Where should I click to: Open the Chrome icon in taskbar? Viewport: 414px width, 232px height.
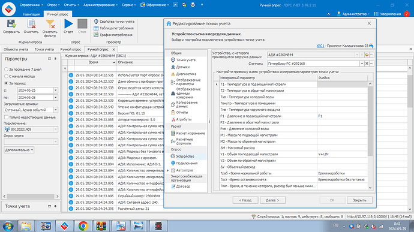click(83, 226)
